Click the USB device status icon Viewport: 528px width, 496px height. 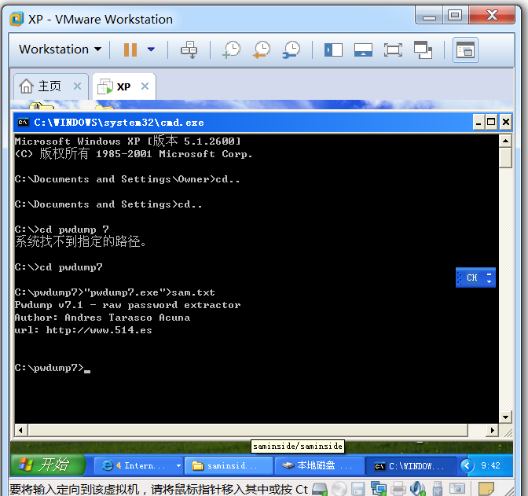(437, 489)
